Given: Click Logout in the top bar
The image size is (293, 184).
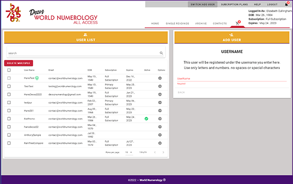Looking at the screenshot, I should [x=272, y=4].
